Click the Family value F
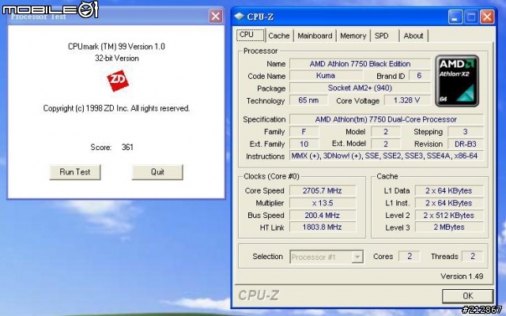Viewport: 506px width, 316px height. [304, 132]
